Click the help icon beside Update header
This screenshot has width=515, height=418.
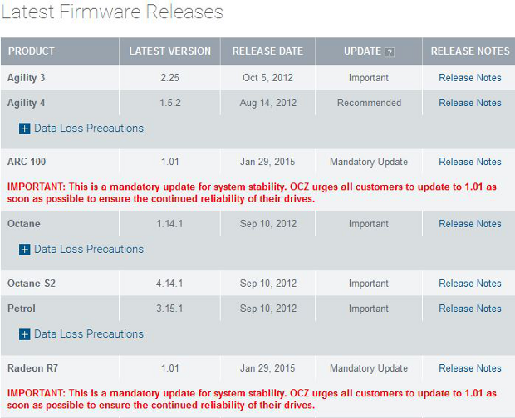[x=390, y=52]
